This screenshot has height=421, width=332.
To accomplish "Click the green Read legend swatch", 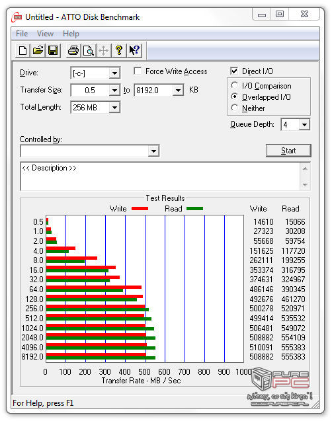I will [x=194, y=209].
